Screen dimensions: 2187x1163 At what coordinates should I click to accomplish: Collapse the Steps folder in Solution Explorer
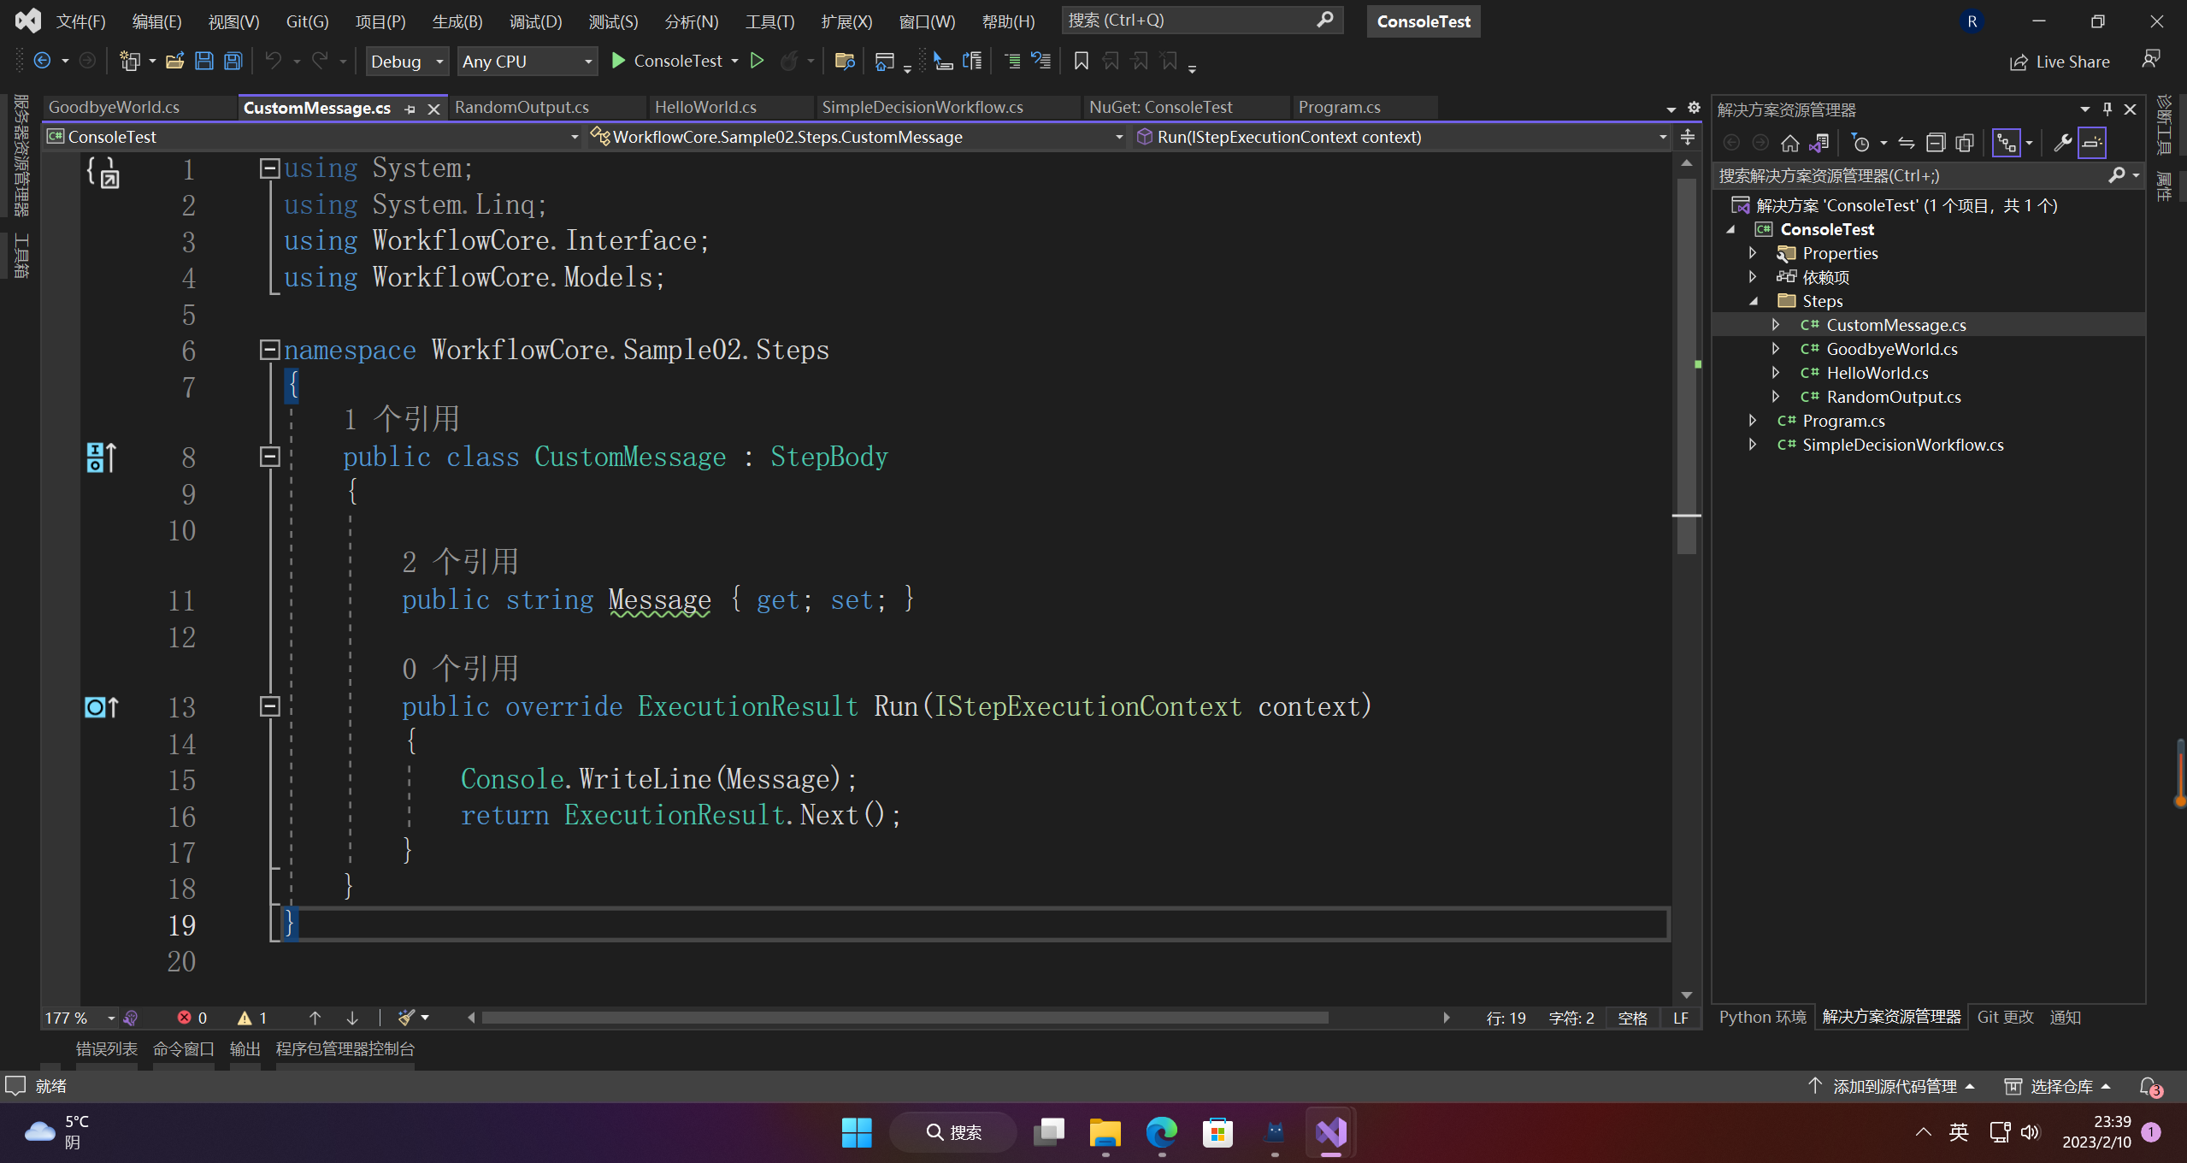point(1753,301)
